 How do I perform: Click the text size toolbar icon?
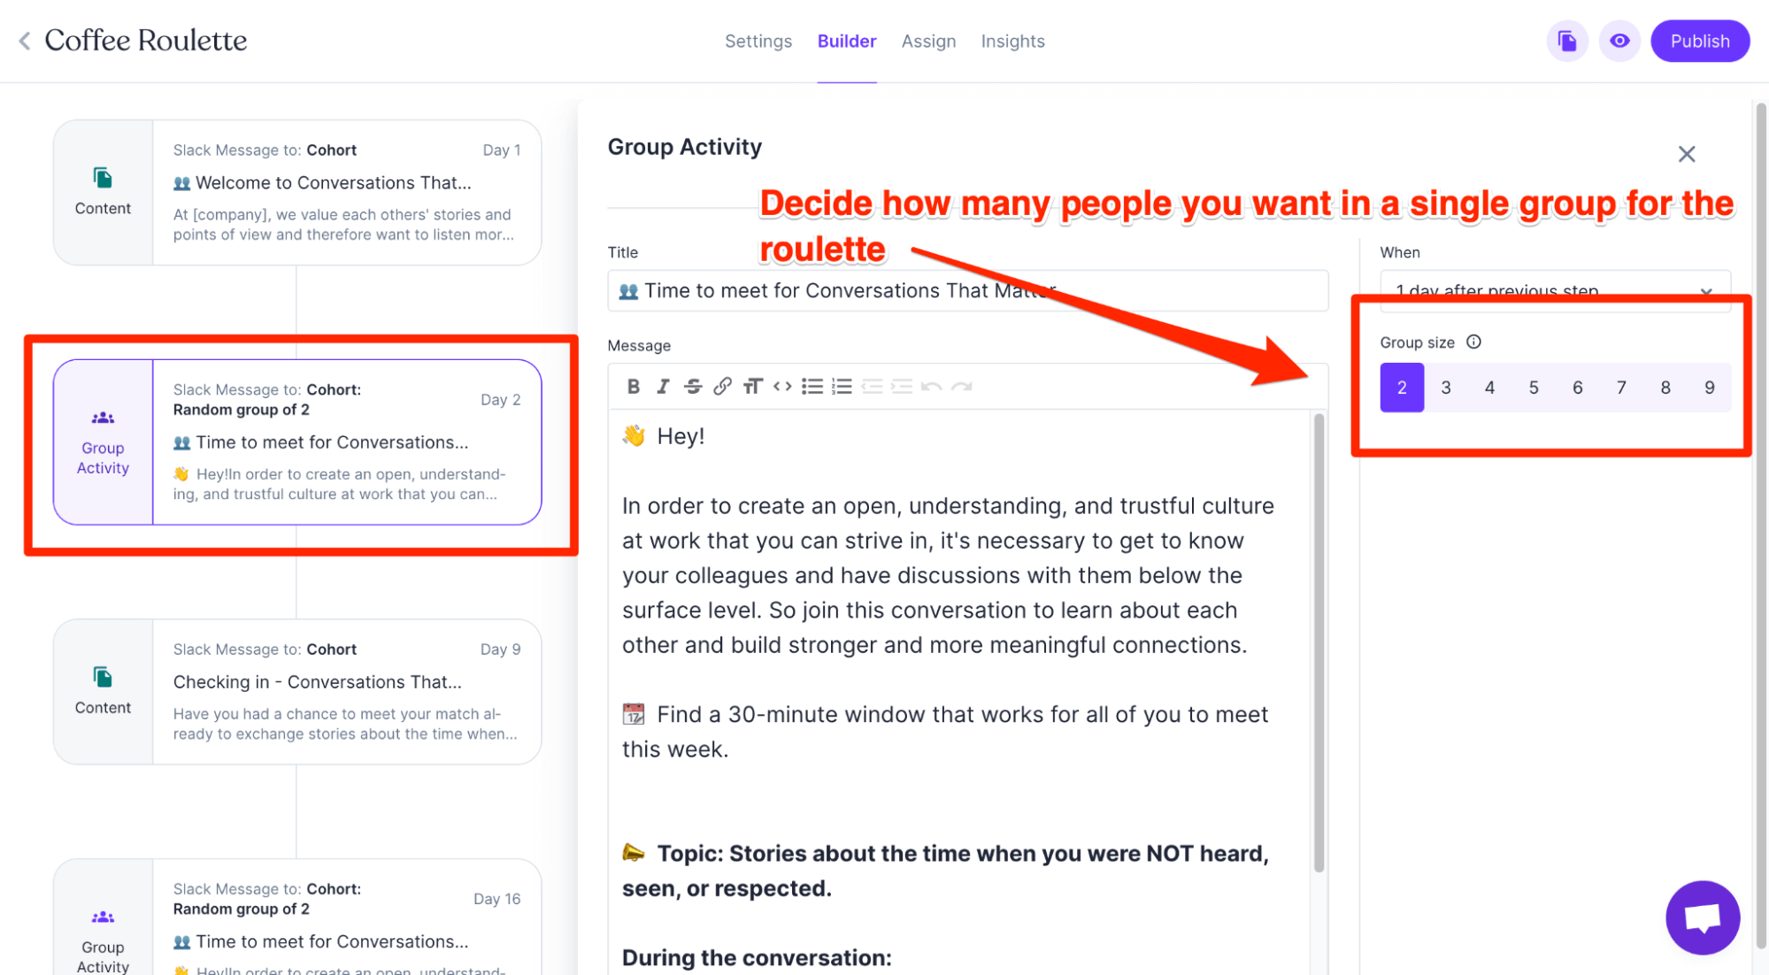tap(752, 387)
